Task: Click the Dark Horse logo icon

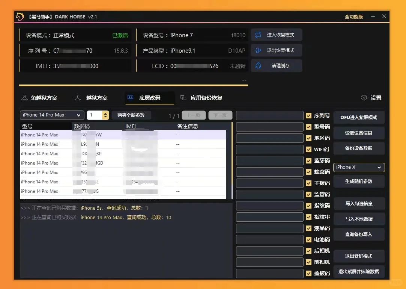Action: pyautogui.click(x=20, y=17)
